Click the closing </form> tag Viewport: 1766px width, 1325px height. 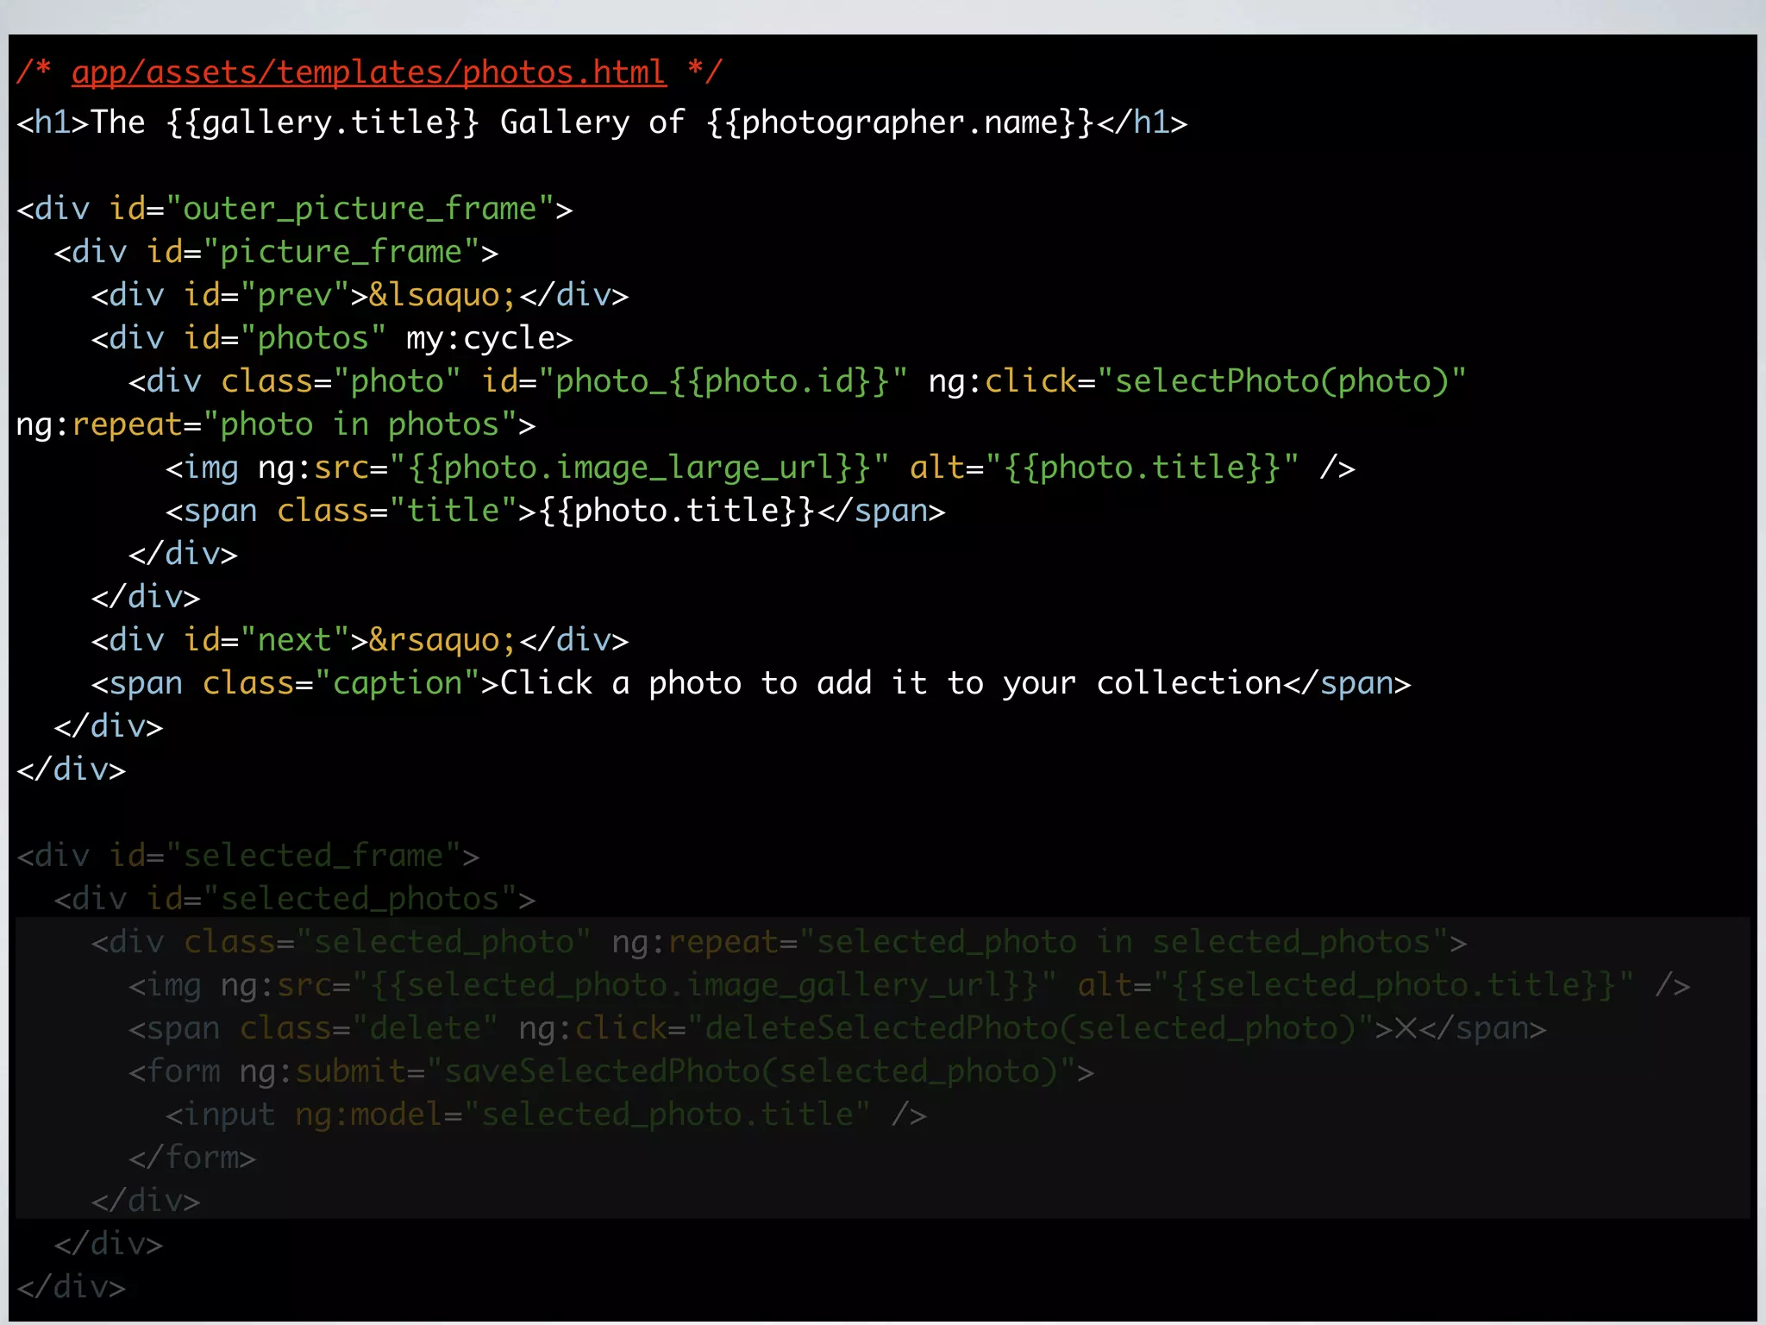(192, 1158)
